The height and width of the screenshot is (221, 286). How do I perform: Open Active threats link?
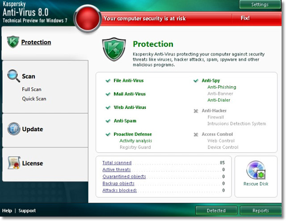(117, 170)
